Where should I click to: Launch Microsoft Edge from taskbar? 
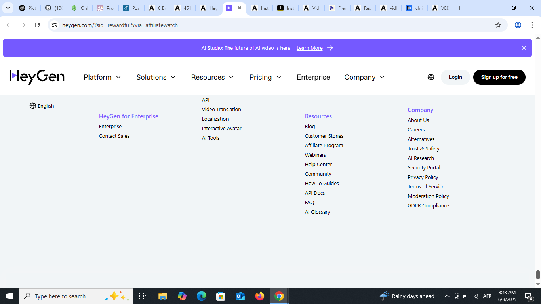[x=202, y=296]
